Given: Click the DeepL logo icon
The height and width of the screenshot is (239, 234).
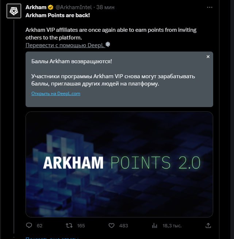Looking at the screenshot, I should tap(108, 45).
